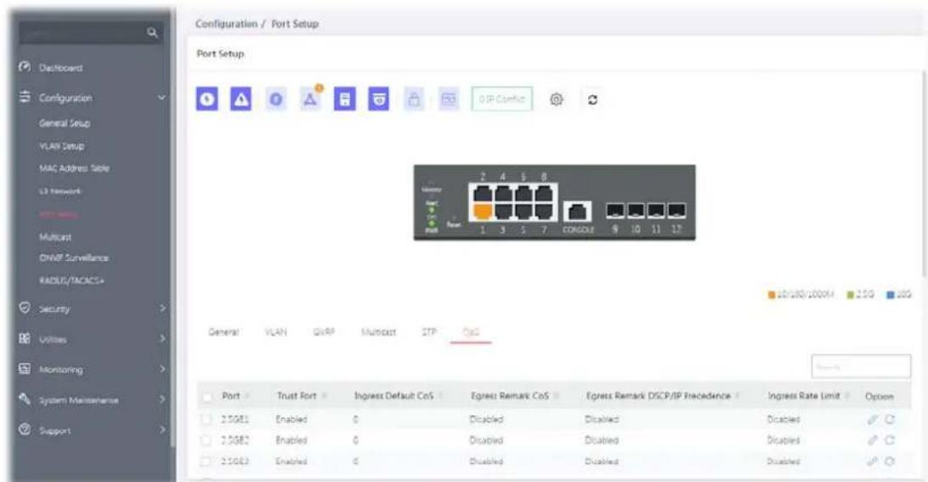Reset QoS settings for 2.5GE1 row

tap(890, 419)
